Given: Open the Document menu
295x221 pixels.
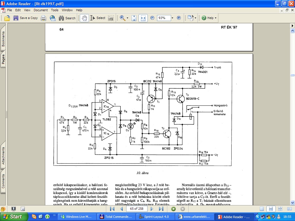Looking at the screenshot, I should coord(41,10).
